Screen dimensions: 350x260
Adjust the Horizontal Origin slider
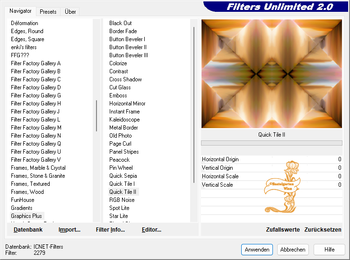(271, 159)
